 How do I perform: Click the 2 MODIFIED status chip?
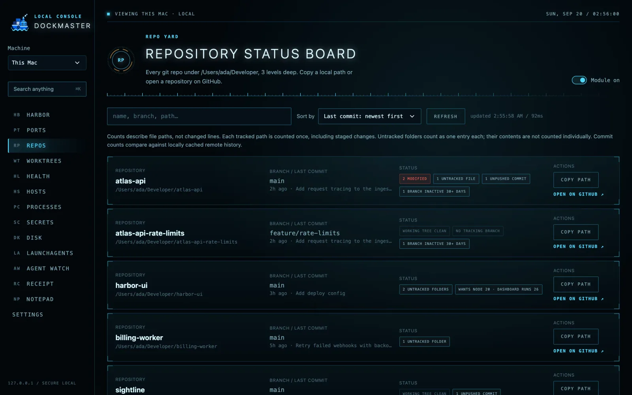click(415, 179)
